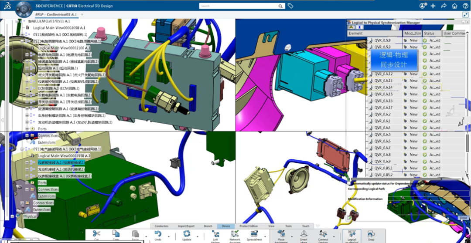The width and height of the screenshot is (471, 243).
Task: Click the heart favorites icon beside Touch tab
Action: coord(318,226)
